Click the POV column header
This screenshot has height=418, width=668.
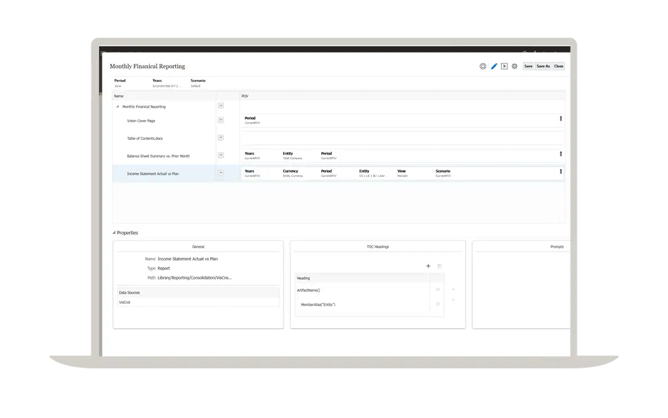coord(245,96)
